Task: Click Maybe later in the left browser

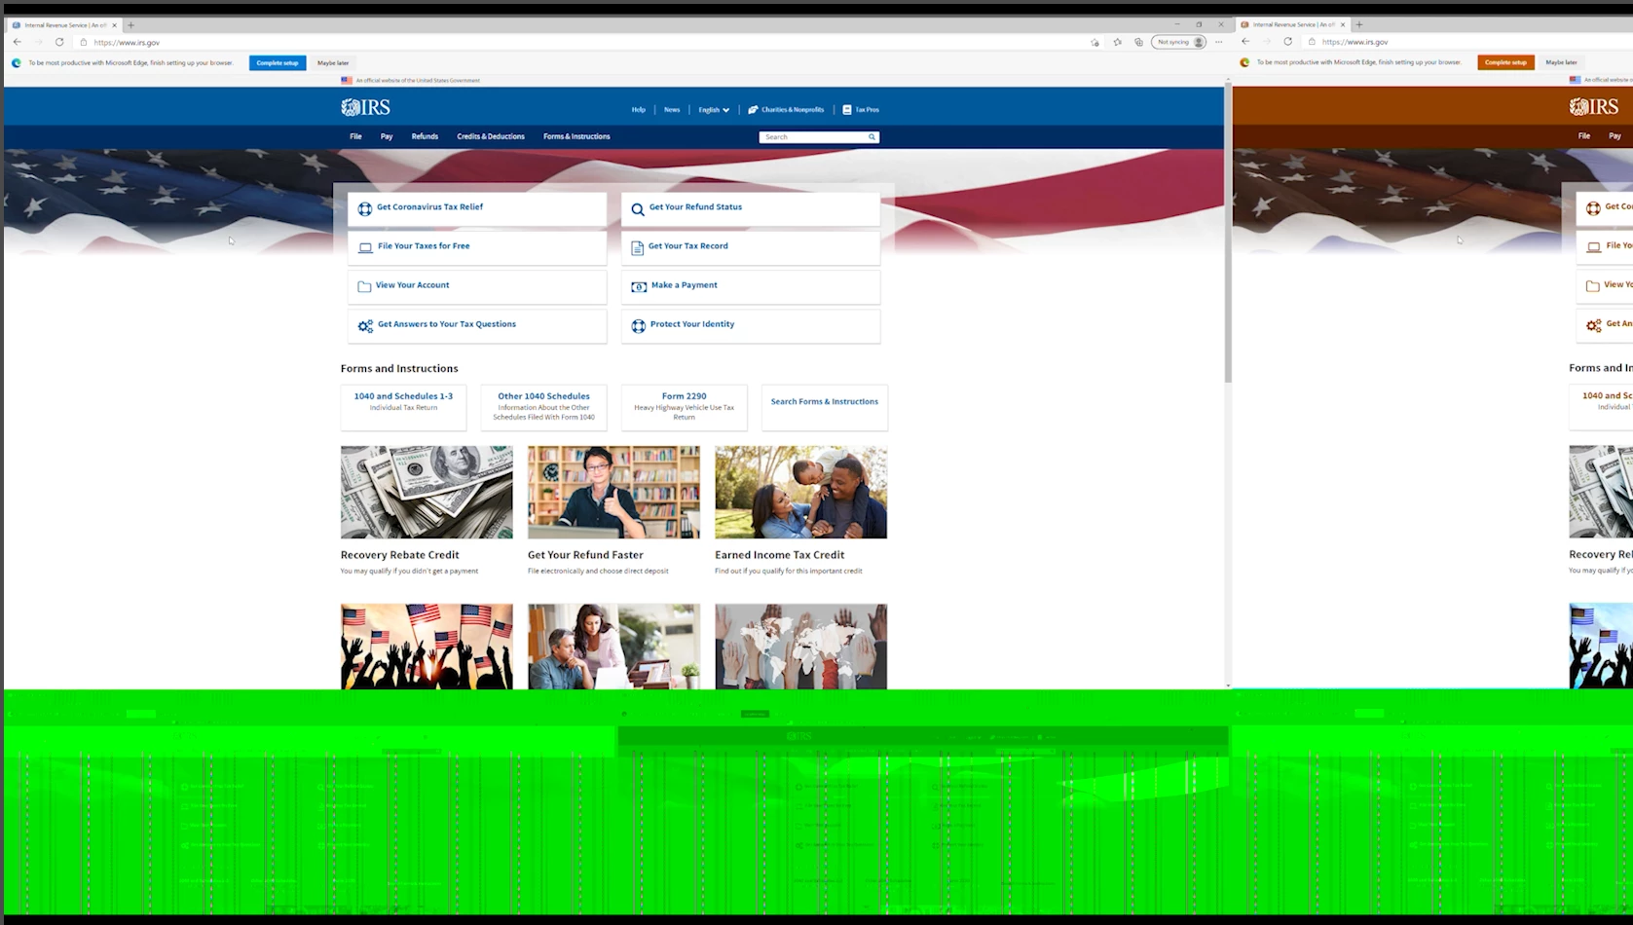Action: coord(333,62)
